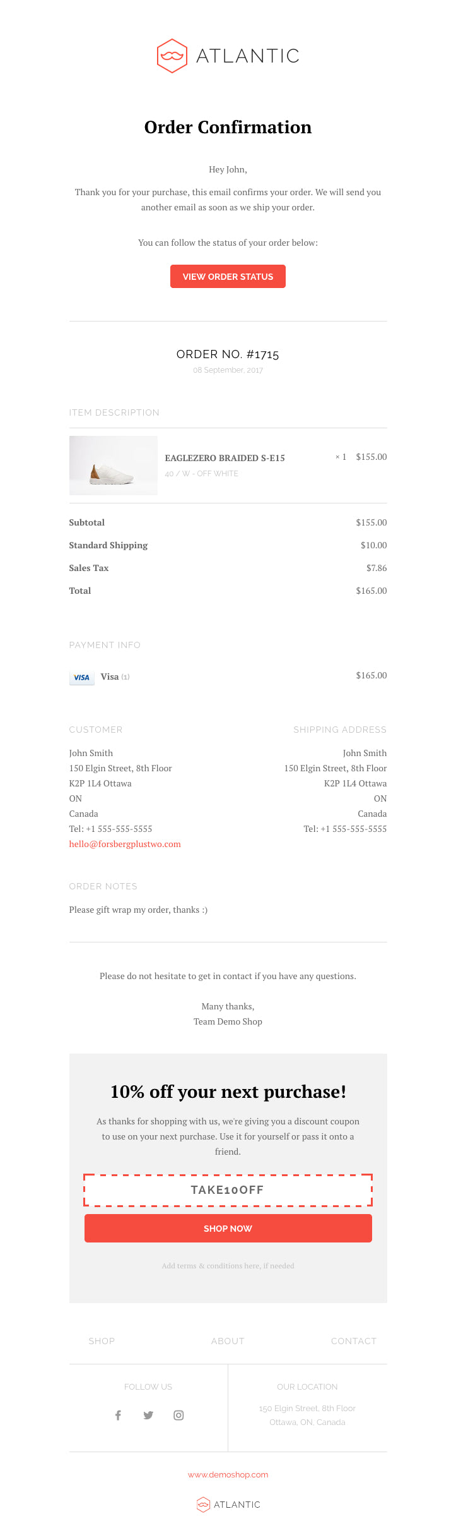Click the Atlantic mustache logo icon at top

coord(172,56)
